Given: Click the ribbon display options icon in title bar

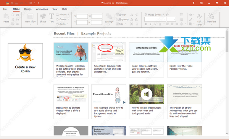Looking at the screenshot, I should tap(201, 3).
